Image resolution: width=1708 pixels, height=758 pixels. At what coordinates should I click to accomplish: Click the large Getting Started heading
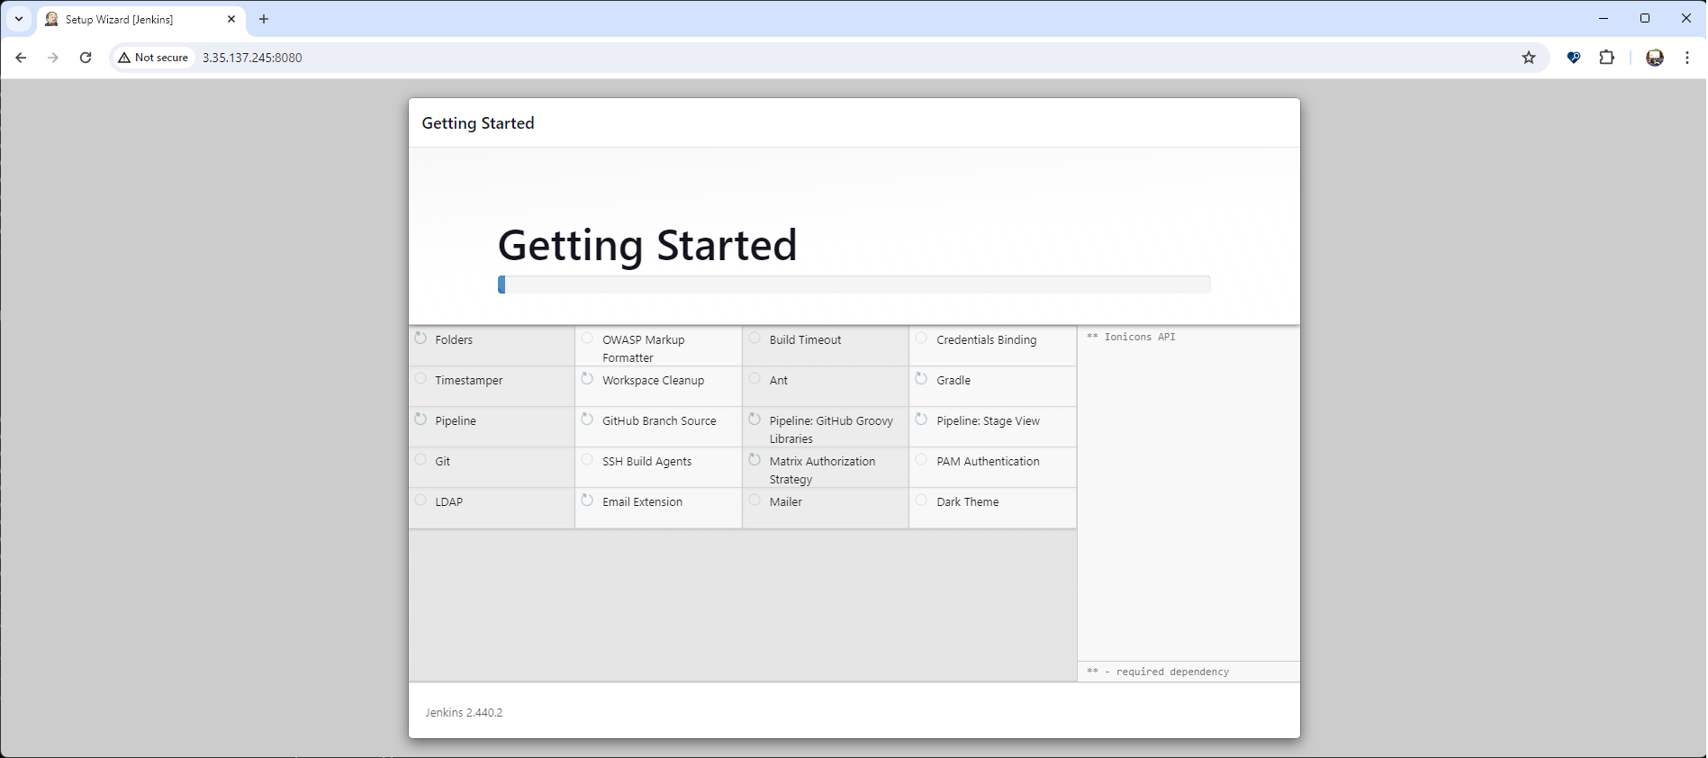pos(647,245)
